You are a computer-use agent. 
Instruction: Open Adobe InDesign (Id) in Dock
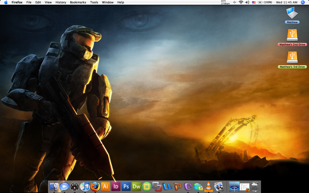[115, 186]
